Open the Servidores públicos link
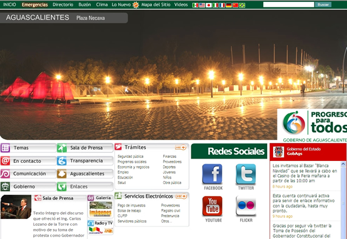 point(132,221)
